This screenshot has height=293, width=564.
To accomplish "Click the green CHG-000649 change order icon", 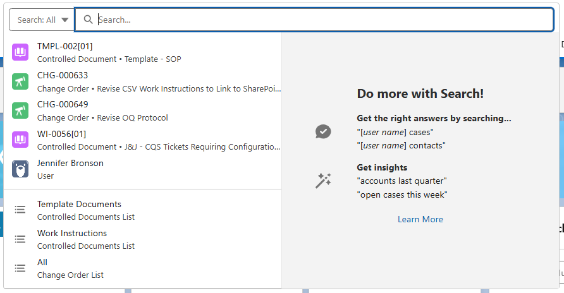I will pyautogui.click(x=20, y=111).
